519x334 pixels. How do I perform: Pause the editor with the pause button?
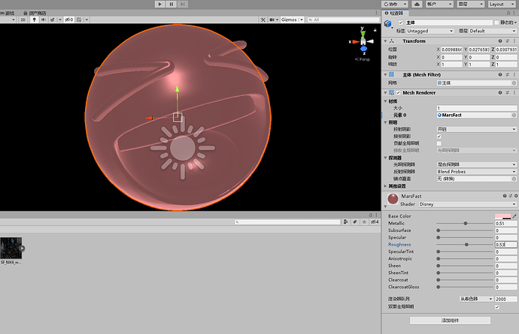coord(171,4)
